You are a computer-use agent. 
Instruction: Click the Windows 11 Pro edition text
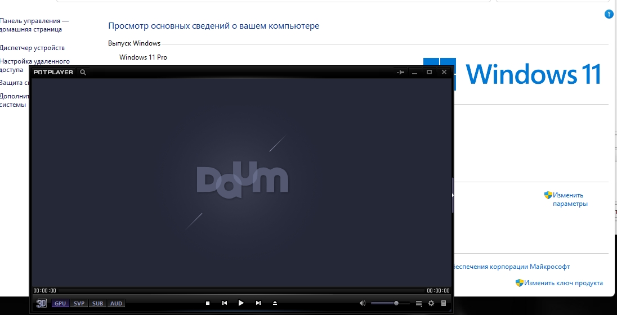(143, 57)
